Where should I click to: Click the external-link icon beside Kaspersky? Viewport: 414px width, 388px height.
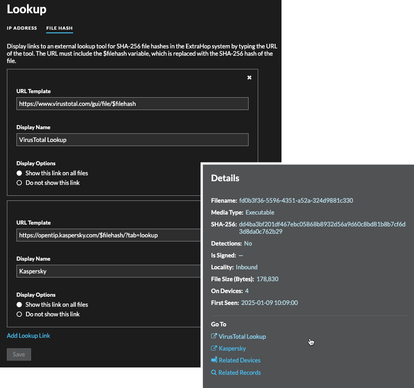[214, 348]
